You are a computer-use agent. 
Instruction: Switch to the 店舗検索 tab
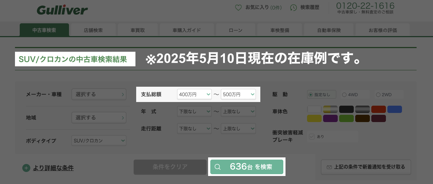[93, 30]
